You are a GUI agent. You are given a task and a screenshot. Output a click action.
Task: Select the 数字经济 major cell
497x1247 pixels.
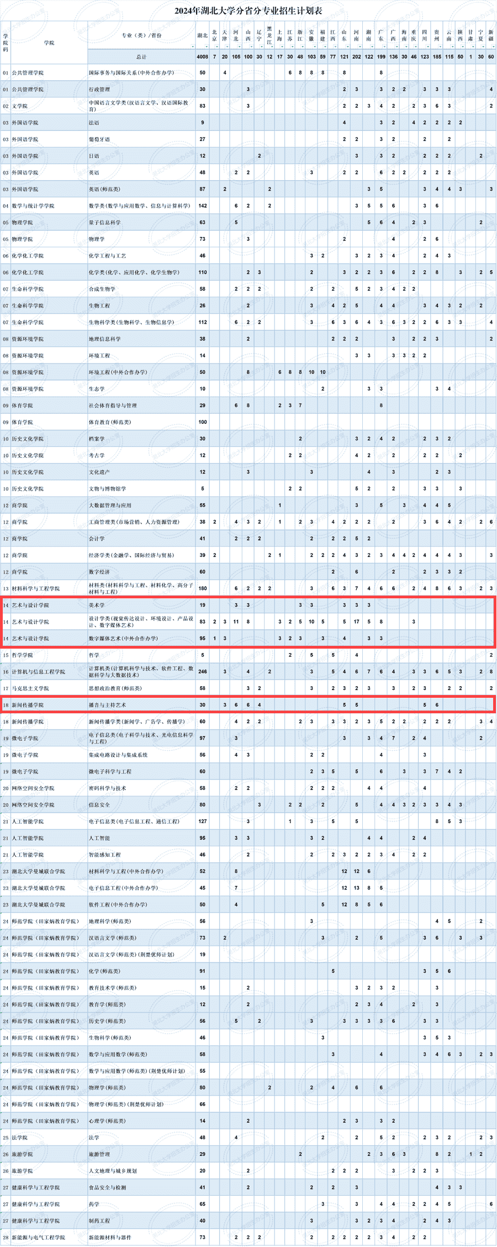141,572
